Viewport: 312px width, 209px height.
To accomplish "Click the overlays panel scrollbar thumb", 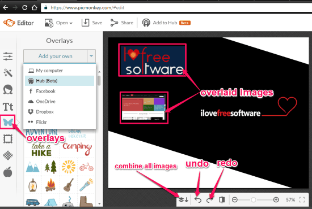I will coord(99,81).
